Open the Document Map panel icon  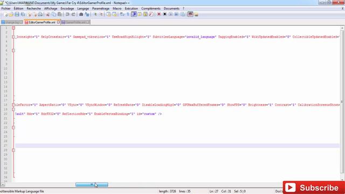point(146,15)
